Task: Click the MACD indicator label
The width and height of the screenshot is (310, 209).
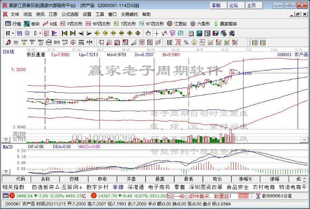Action: point(7,147)
